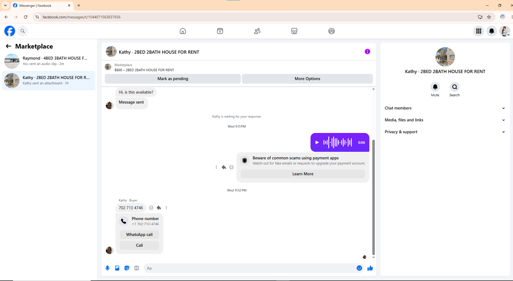Search within the conversation
The image size is (513, 281).
click(x=455, y=87)
